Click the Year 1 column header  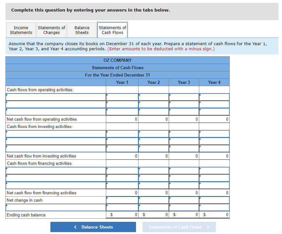point(122,82)
